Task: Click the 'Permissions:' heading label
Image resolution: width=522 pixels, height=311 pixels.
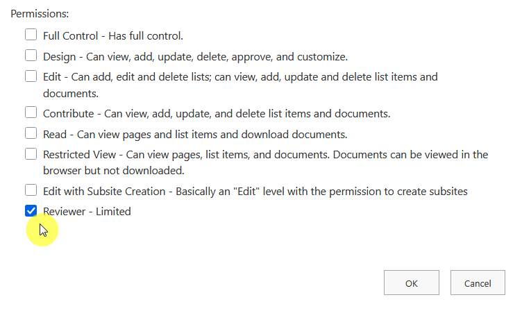Action: click(x=40, y=14)
